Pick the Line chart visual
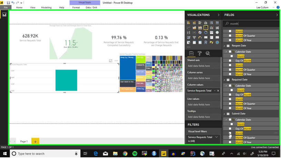Viewport: 281px width, 158px height. [x=188, y=28]
